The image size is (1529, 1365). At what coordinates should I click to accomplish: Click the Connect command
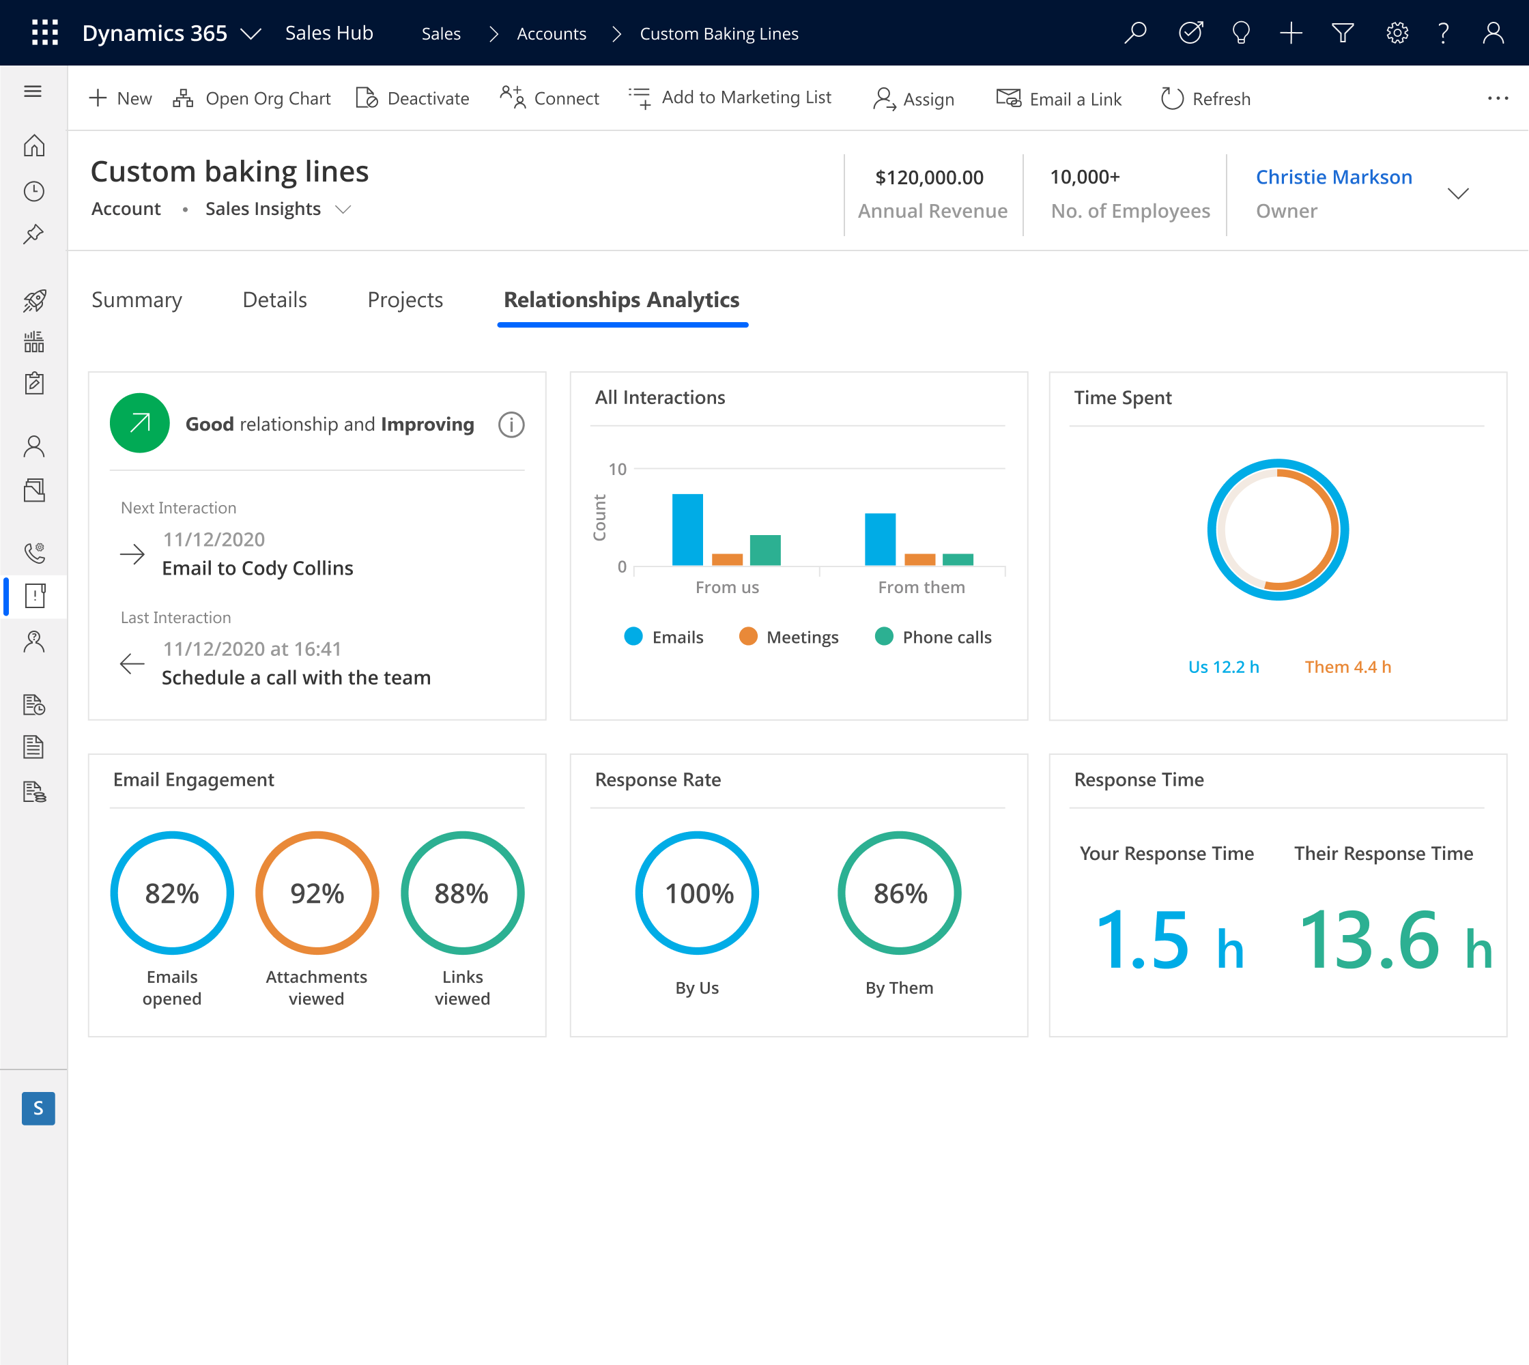(x=549, y=98)
